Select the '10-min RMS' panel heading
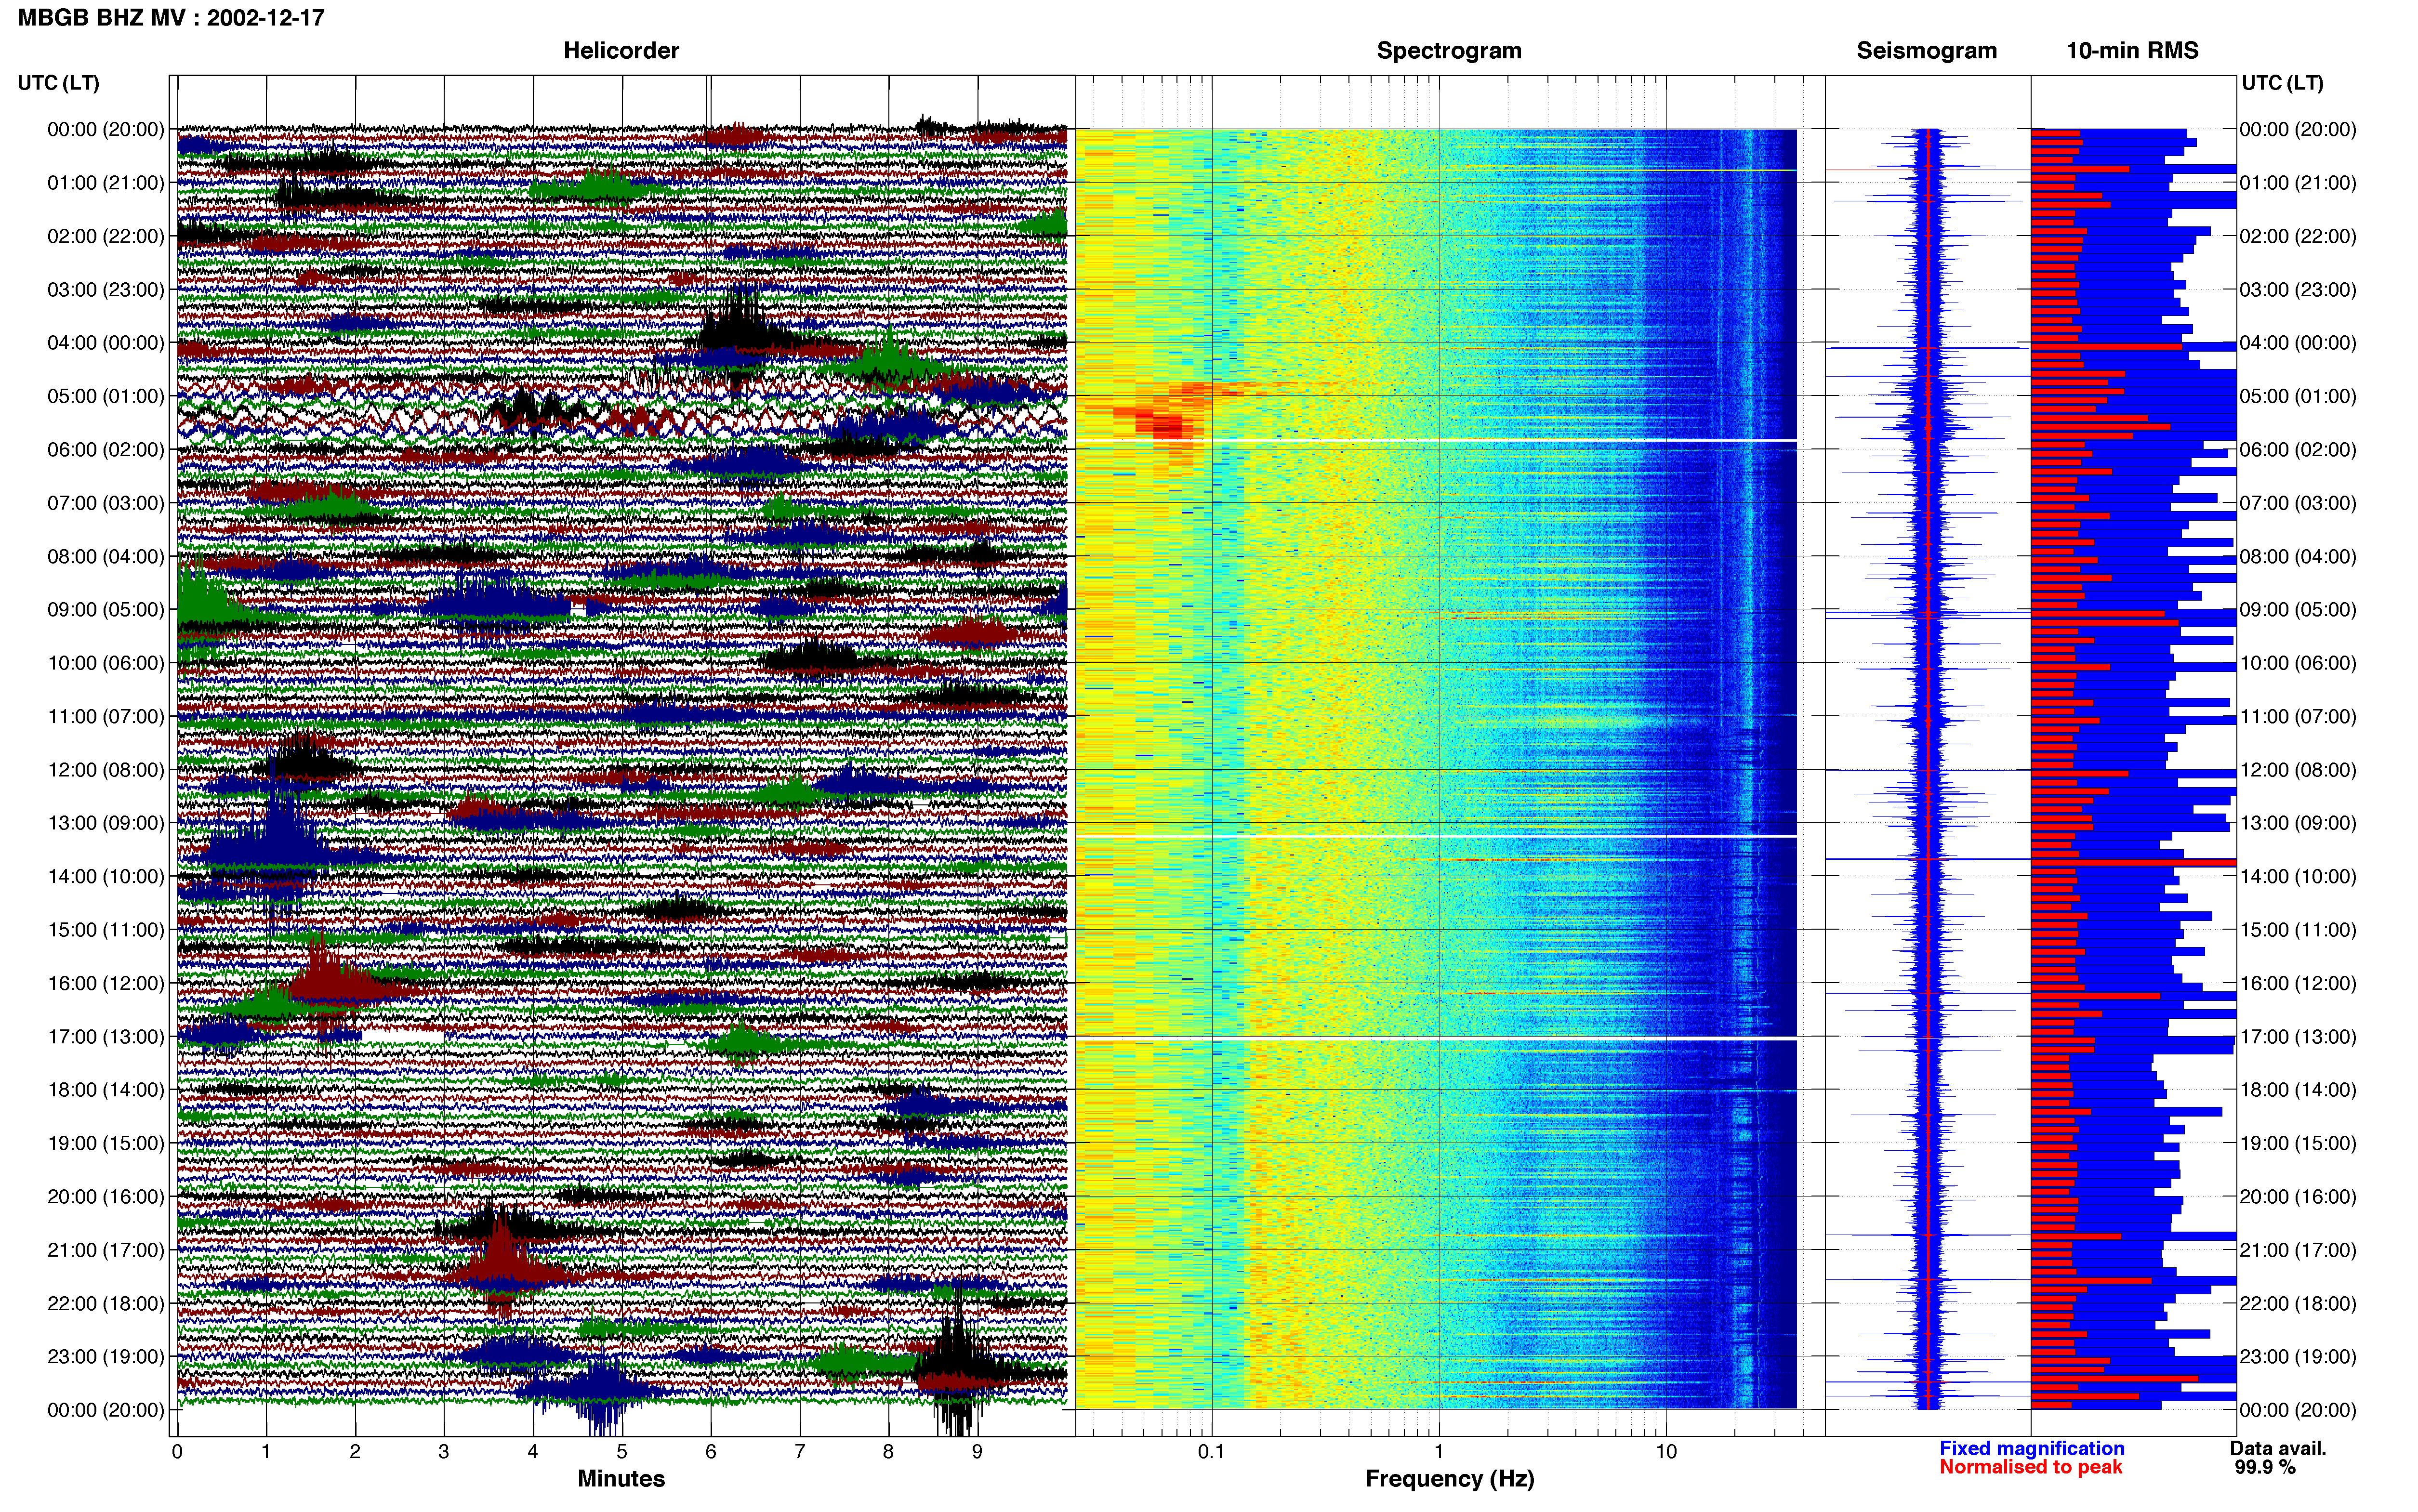The height and width of the screenshot is (1512, 2418). (2132, 50)
